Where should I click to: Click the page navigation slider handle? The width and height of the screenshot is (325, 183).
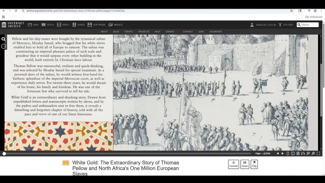pyautogui.click(x=4, y=154)
